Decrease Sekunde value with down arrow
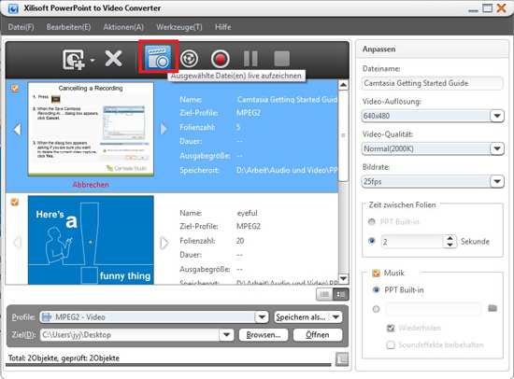The width and height of the screenshot is (514, 379). coord(450,245)
